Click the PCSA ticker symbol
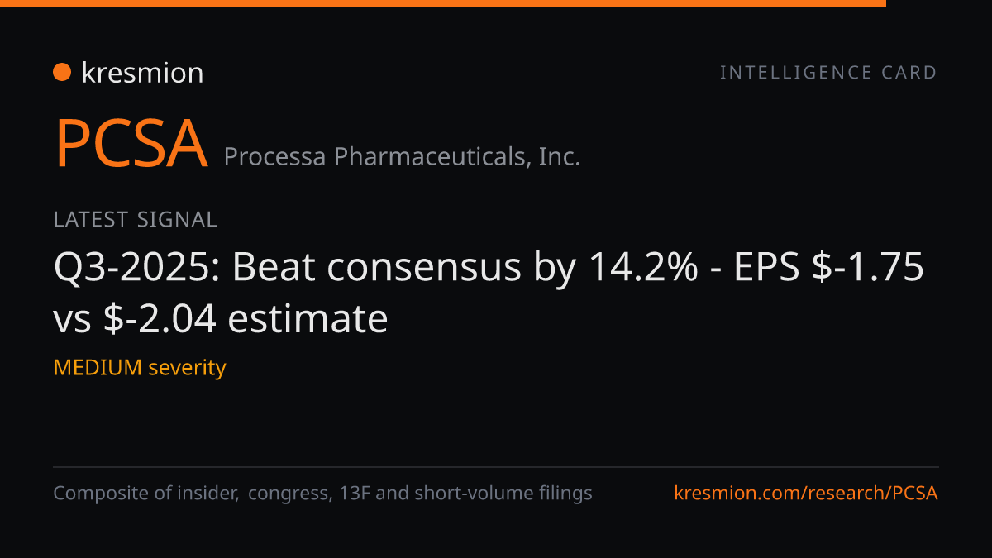Viewport: 992px width, 558px height. (131, 144)
